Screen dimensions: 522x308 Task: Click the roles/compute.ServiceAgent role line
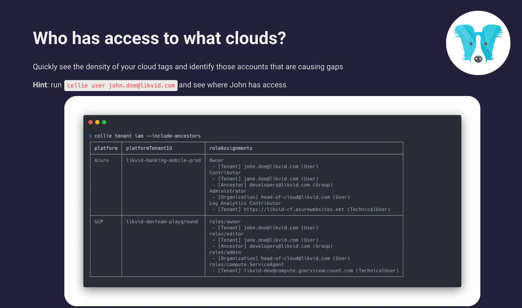point(247,264)
